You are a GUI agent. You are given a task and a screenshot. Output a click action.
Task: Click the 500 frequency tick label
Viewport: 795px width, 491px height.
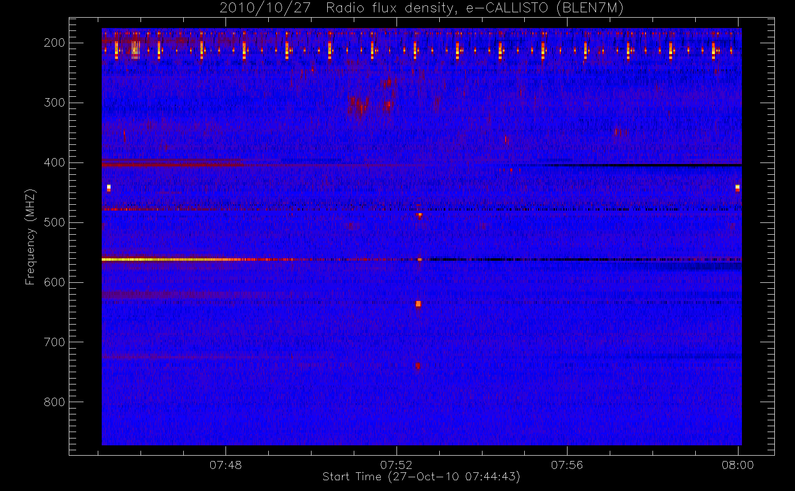coord(55,222)
